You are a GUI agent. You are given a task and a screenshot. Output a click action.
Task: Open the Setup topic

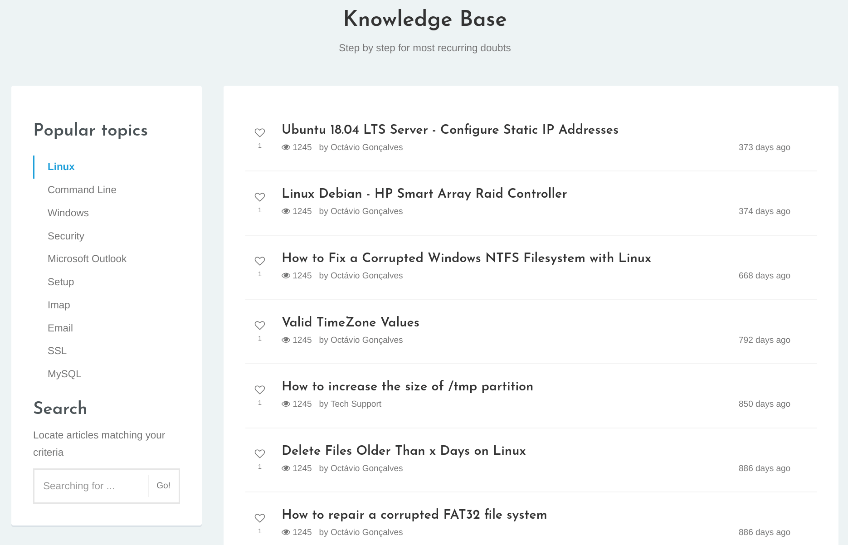click(x=61, y=282)
